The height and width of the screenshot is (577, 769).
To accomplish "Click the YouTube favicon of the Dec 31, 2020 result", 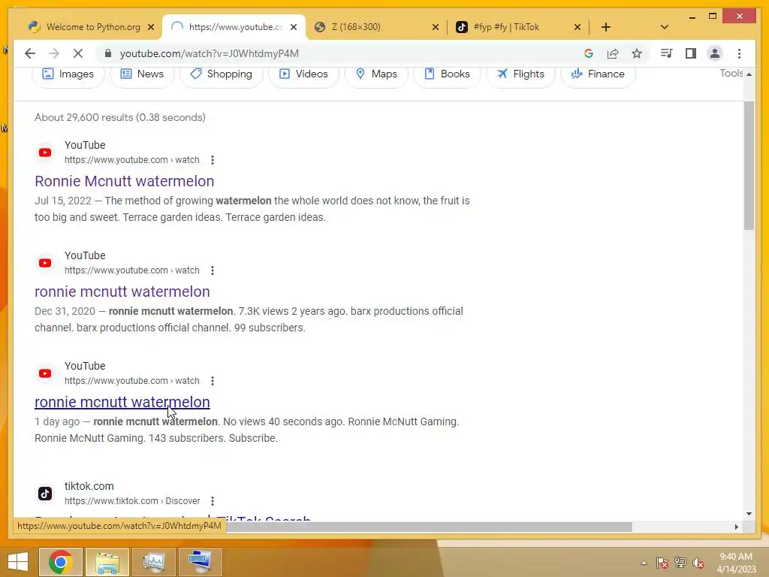I will click(45, 263).
